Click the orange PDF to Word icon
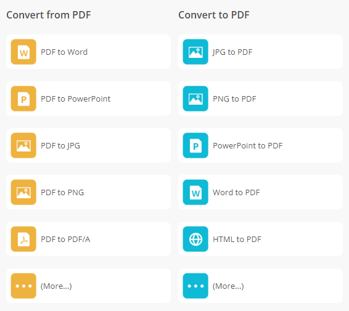The height and width of the screenshot is (311, 349). point(23,52)
